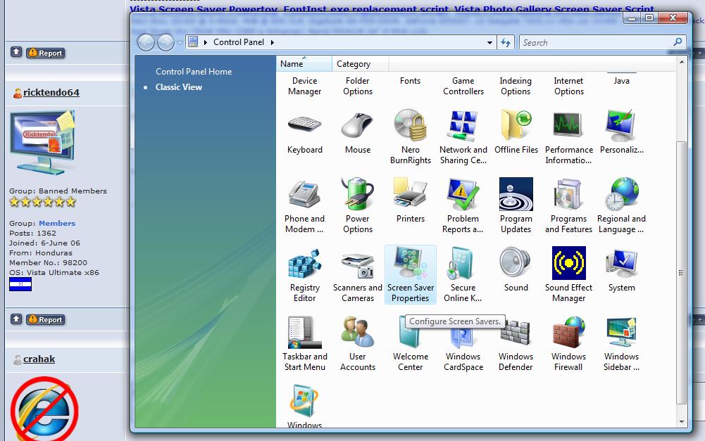Image resolution: width=705 pixels, height=441 pixels.
Task: Click Report button above ricktendo64's post
Action: coord(45,53)
